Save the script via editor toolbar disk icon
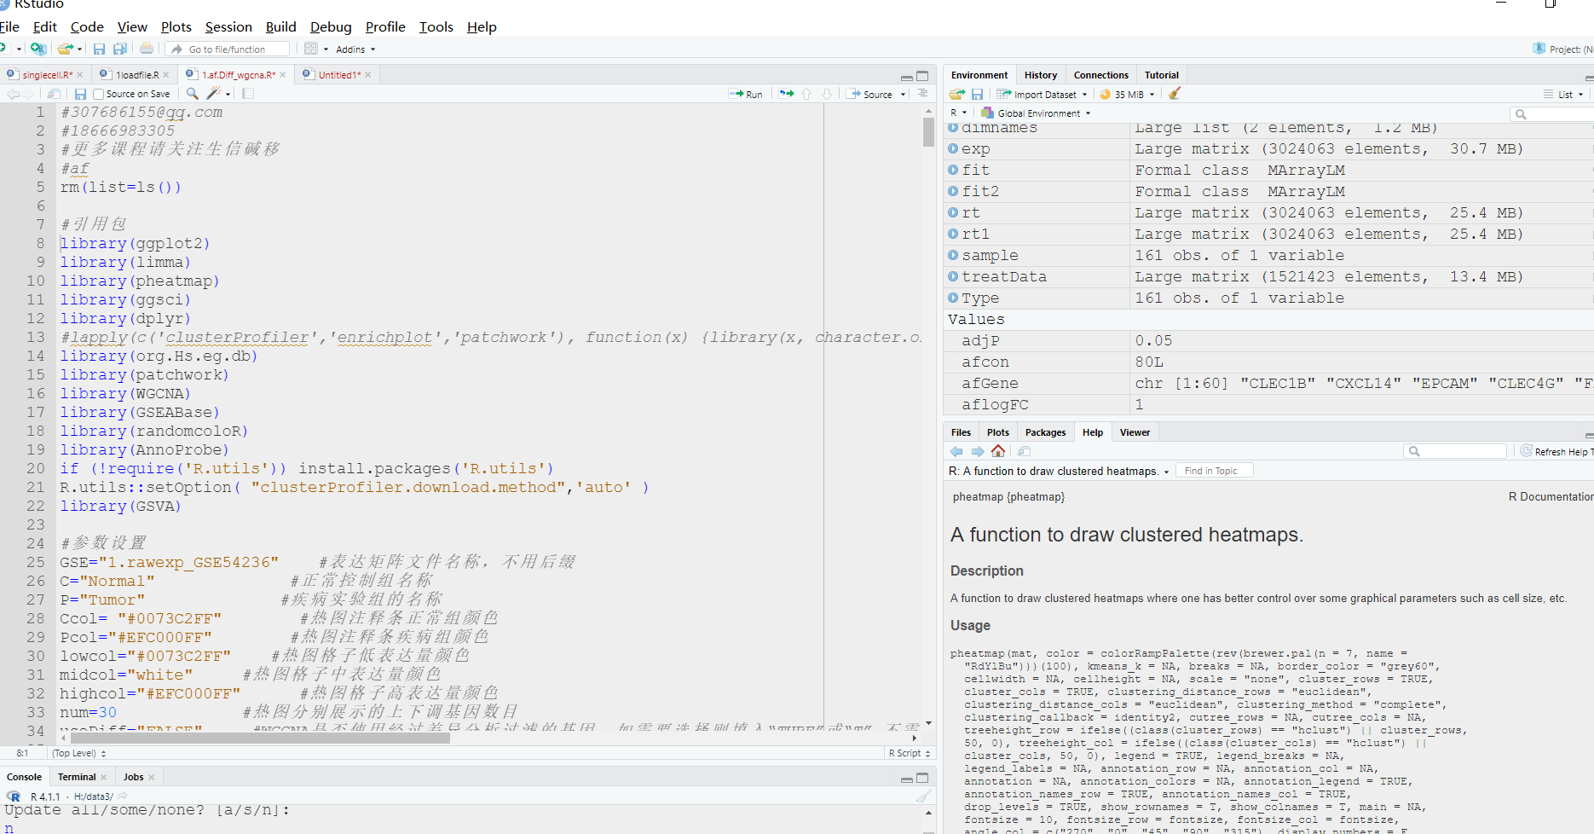Viewport: 1594px width, 834px height. tap(80, 94)
